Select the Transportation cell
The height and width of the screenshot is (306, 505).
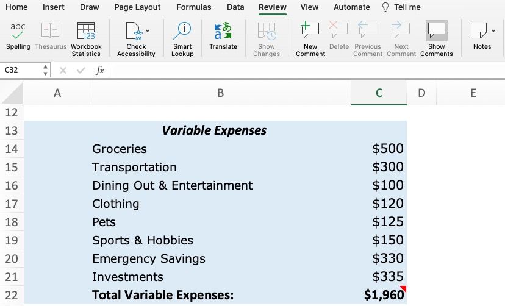pos(220,167)
